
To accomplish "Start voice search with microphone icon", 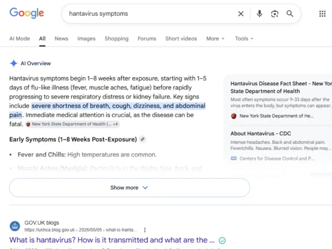I will click(259, 14).
